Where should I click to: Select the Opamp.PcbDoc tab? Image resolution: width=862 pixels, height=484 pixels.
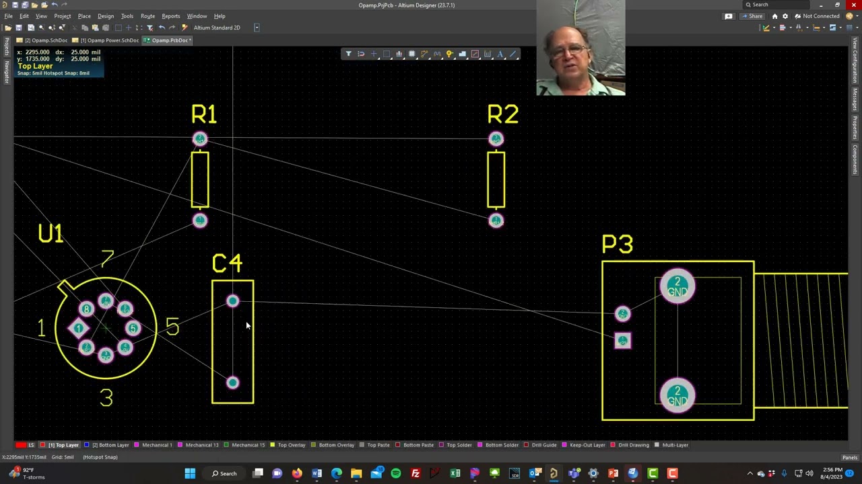pos(168,40)
